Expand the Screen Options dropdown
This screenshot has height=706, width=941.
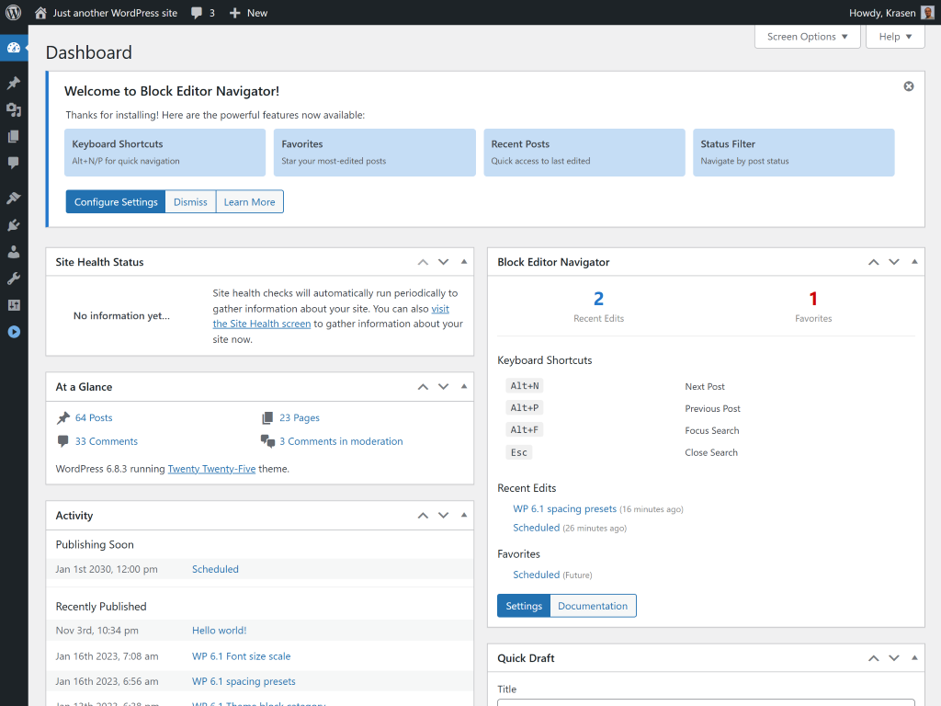[807, 37]
